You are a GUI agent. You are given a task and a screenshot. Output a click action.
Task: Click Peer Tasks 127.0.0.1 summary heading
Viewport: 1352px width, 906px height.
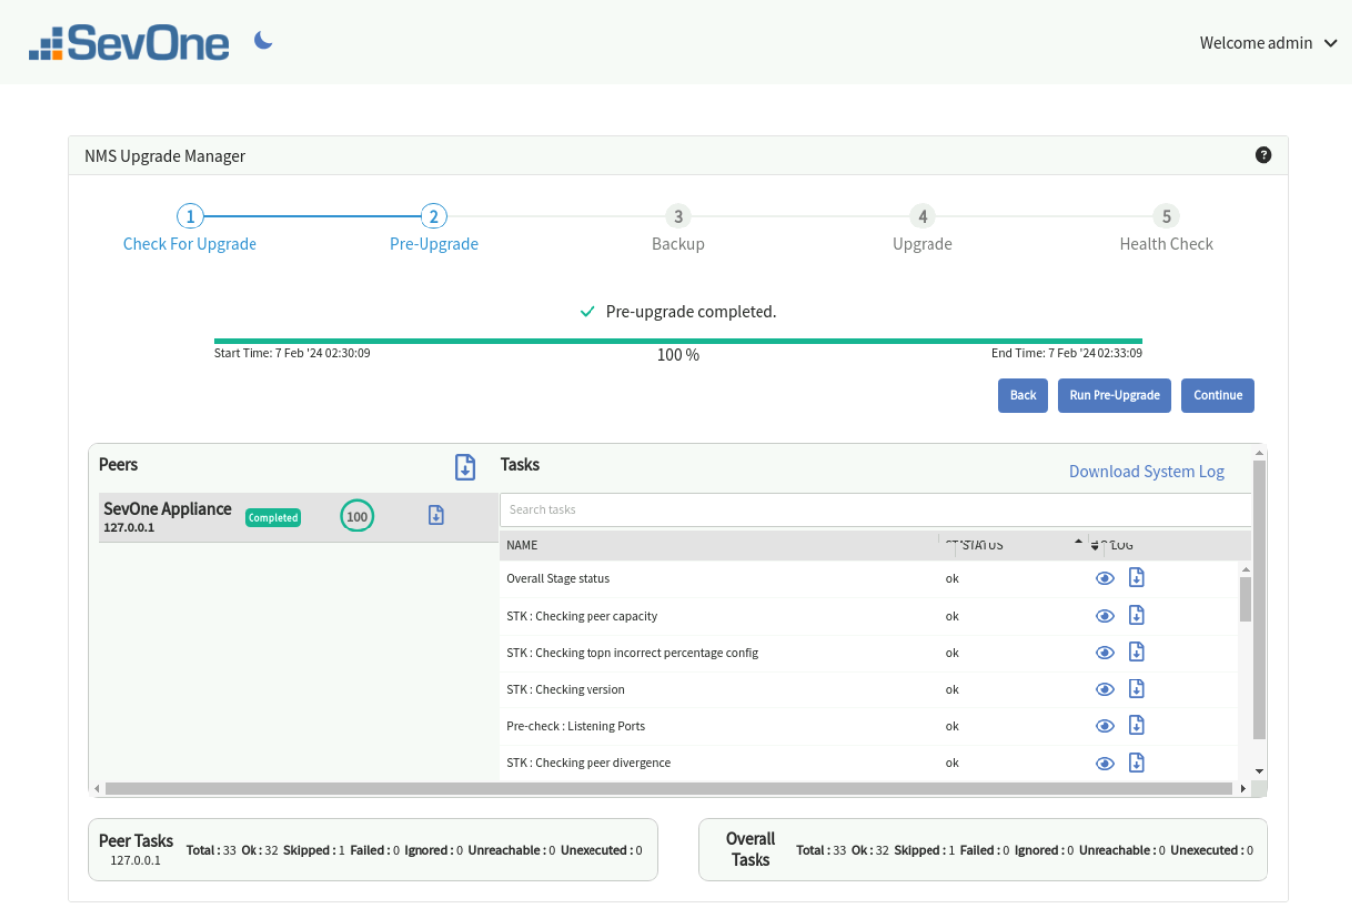tap(136, 849)
